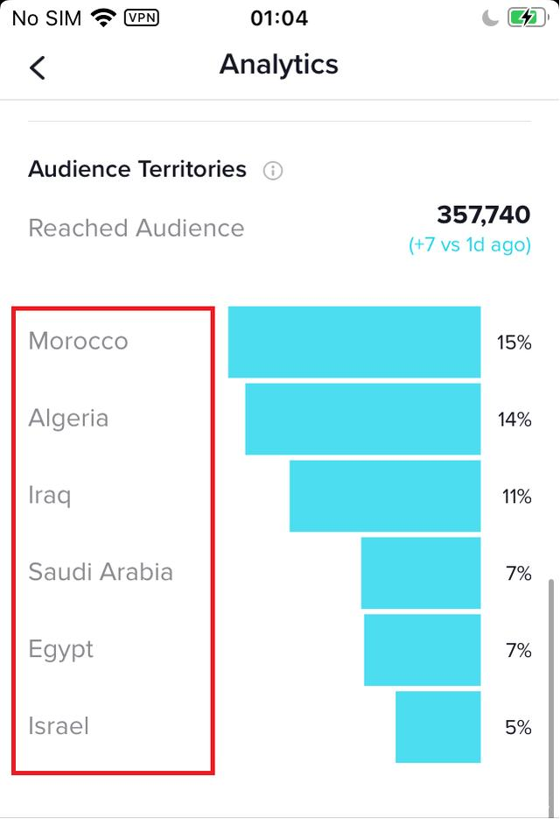Tap the 357,740 reached audience number

pos(484,215)
